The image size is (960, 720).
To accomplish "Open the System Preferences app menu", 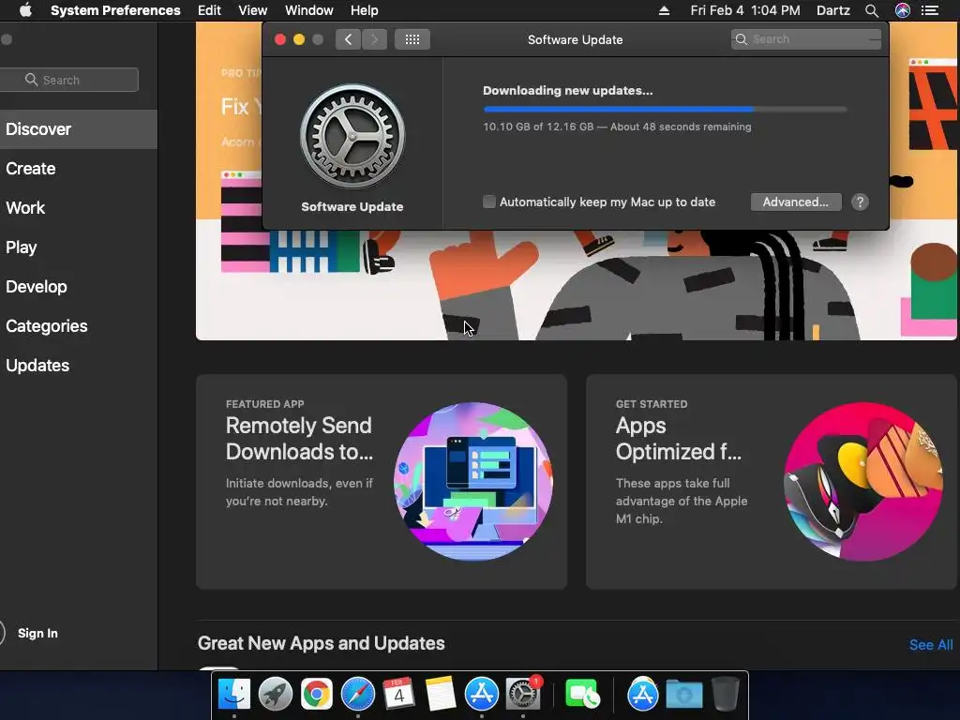I will [115, 10].
